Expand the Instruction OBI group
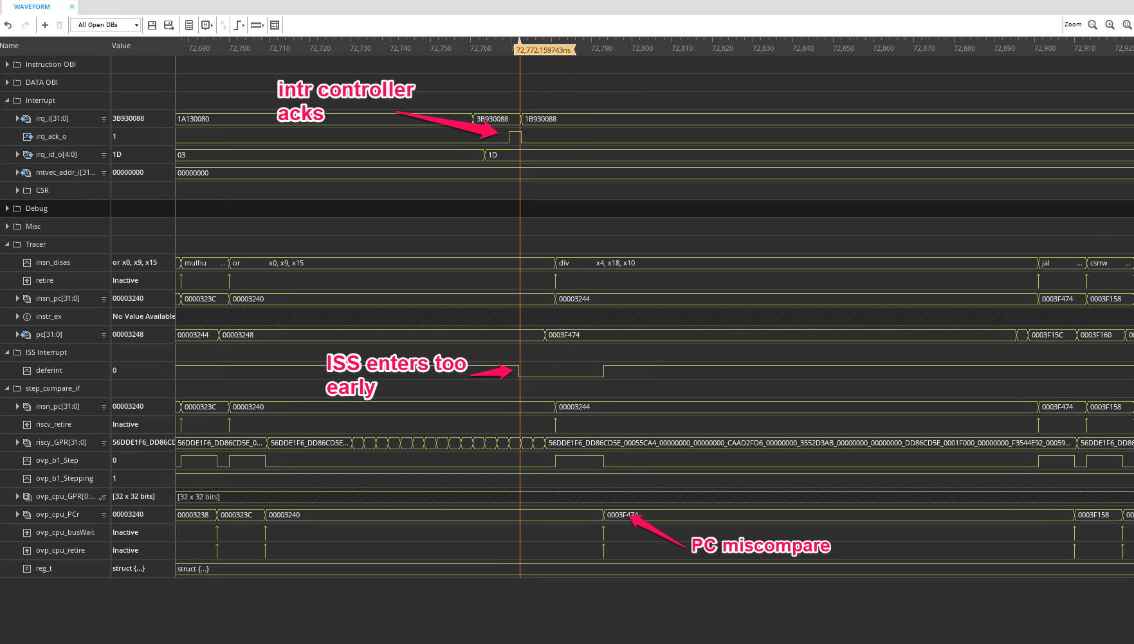This screenshot has width=1134, height=644. tap(6, 64)
